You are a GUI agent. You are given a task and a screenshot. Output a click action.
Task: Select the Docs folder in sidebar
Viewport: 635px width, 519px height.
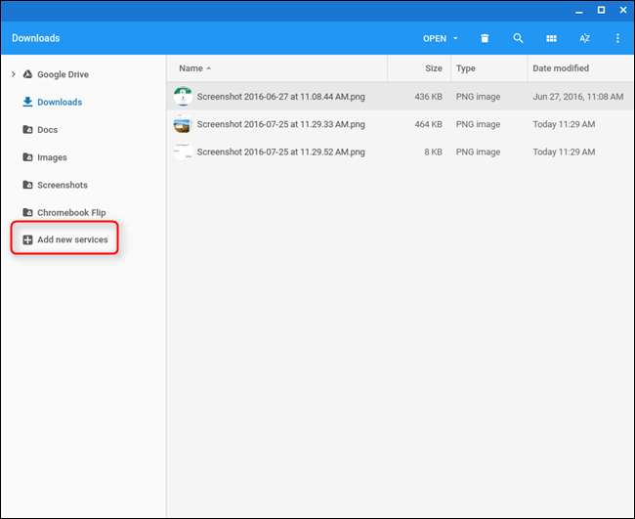point(47,130)
